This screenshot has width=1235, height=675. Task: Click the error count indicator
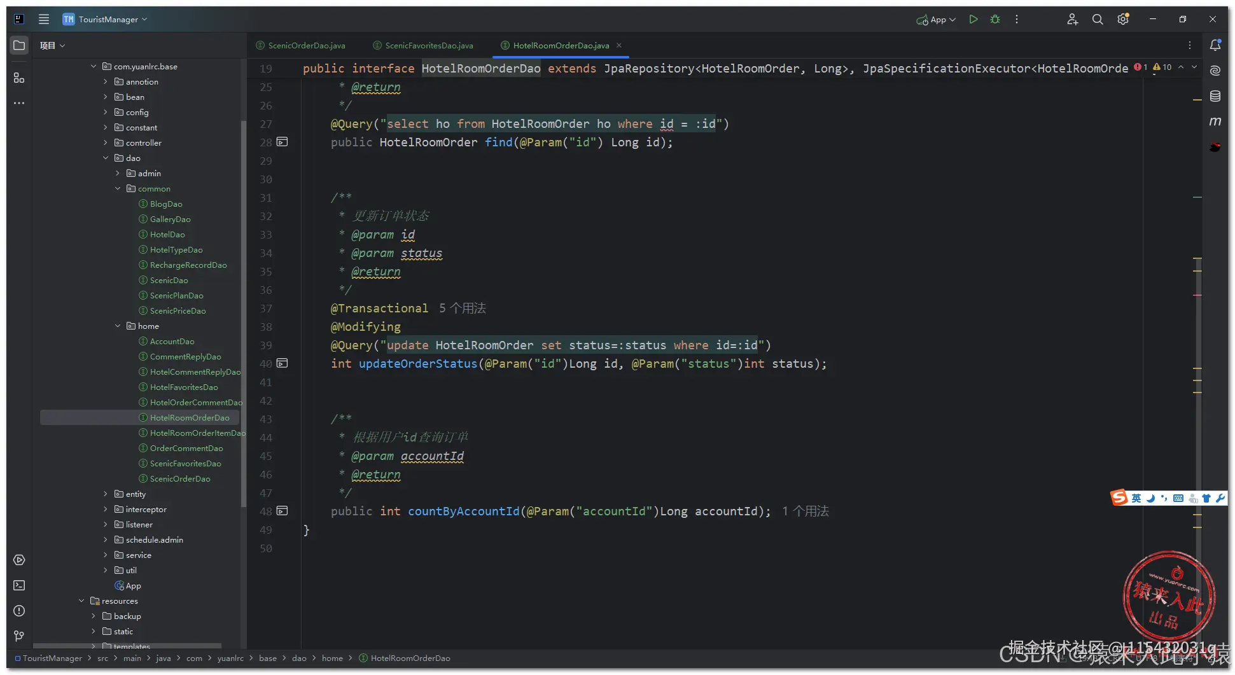(1141, 67)
